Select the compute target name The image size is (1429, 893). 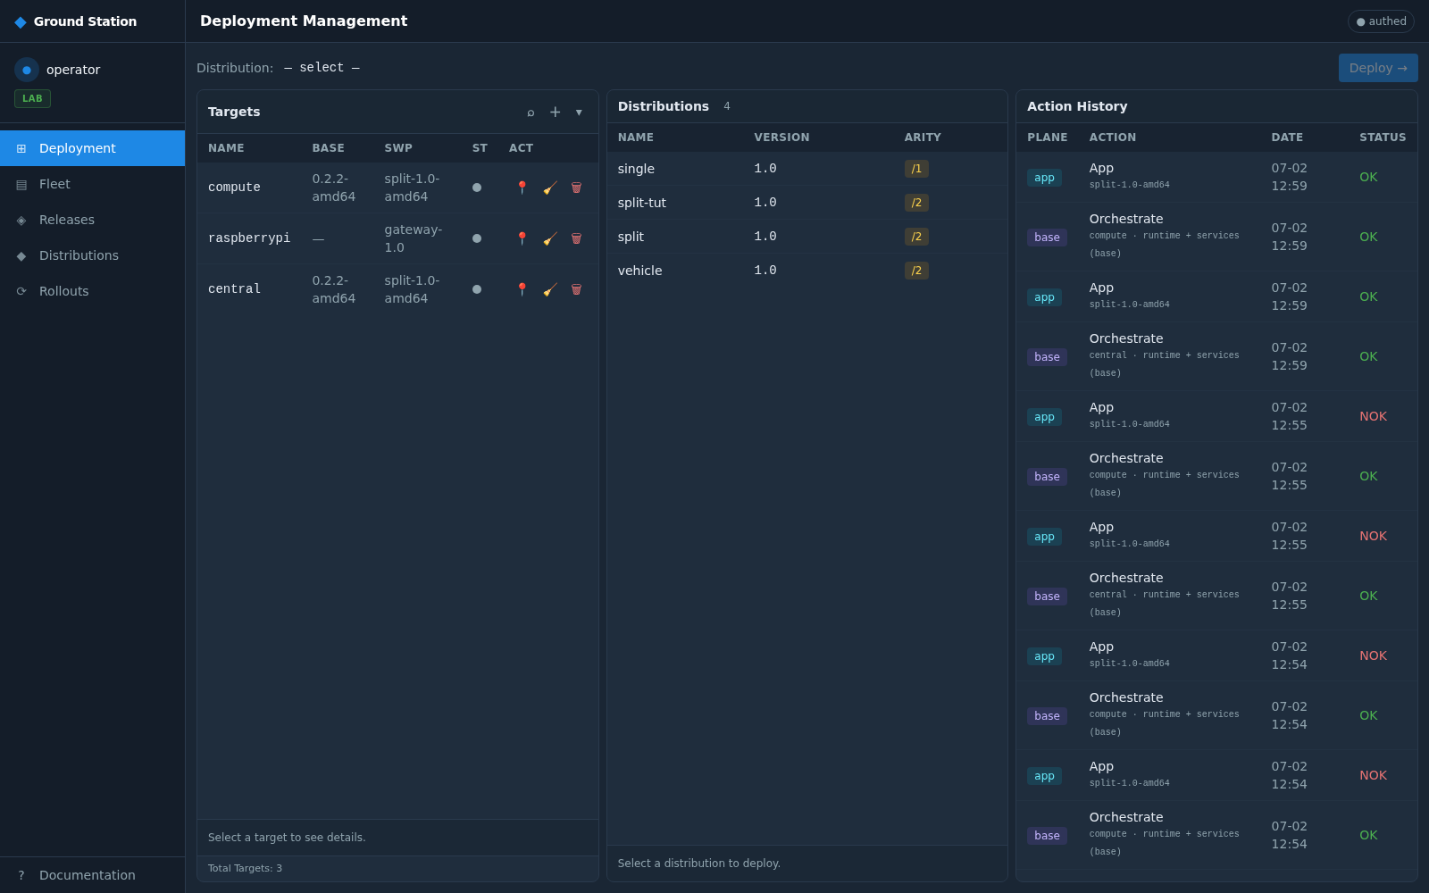234,188
